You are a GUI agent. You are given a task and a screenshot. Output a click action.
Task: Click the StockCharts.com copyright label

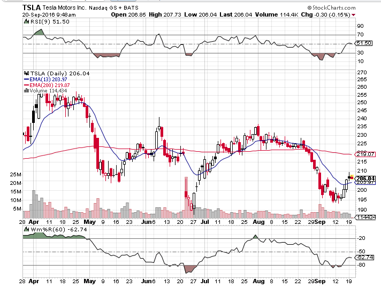[x=331, y=8]
